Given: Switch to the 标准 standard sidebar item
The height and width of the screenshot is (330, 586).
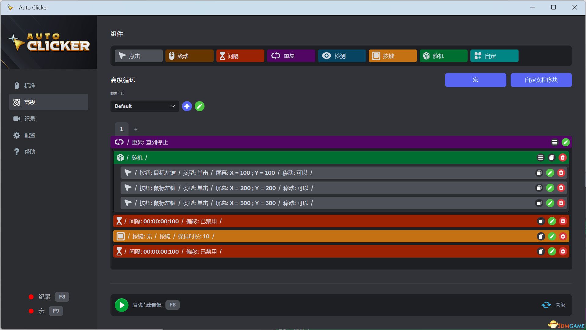Looking at the screenshot, I should 30,86.
